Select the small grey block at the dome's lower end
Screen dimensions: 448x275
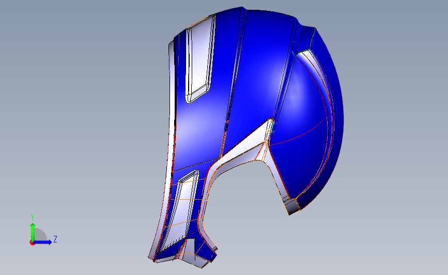tap(292, 206)
